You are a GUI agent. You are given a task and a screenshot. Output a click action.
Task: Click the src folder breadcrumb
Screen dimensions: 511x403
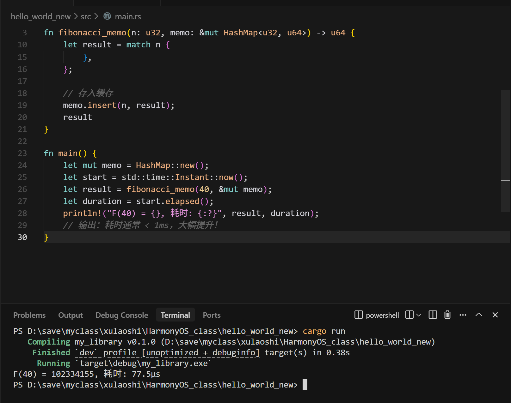(86, 16)
